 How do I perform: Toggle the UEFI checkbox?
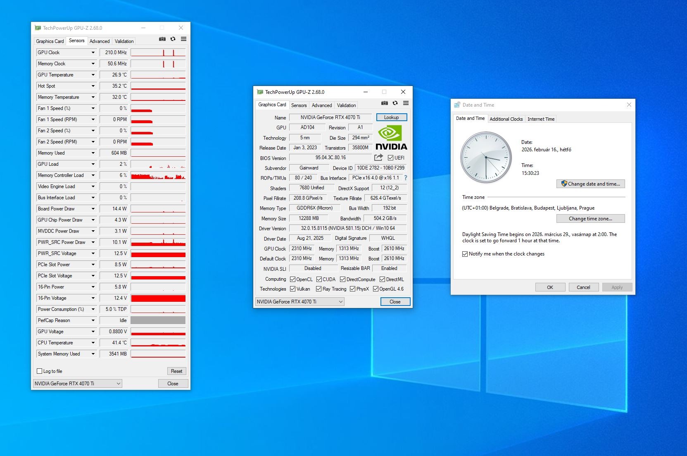click(x=390, y=158)
